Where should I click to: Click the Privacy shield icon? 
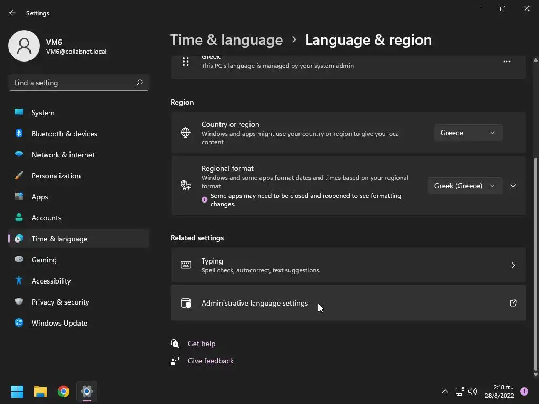point(19,301)
